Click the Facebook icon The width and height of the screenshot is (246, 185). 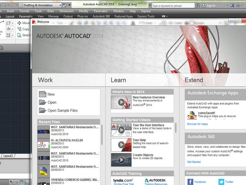coord(190,182)
